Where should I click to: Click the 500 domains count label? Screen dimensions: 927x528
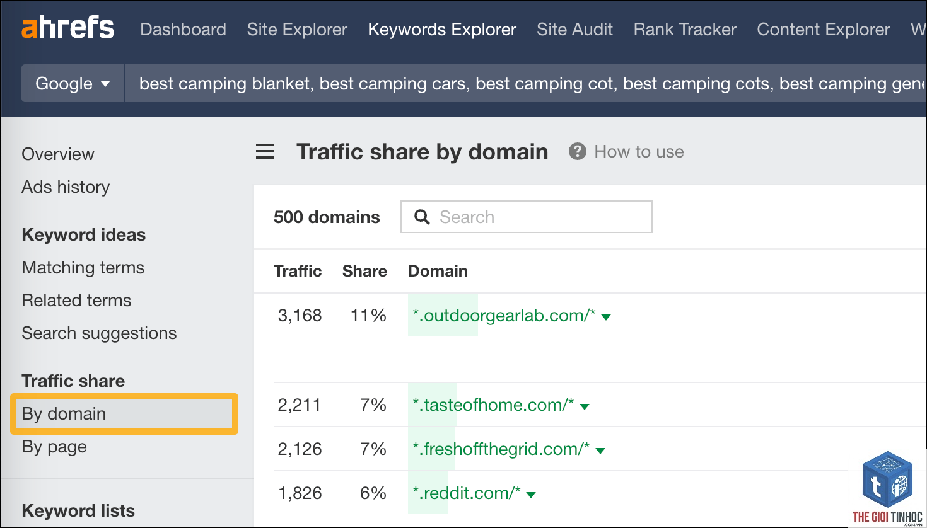click(x=327, y=217)
